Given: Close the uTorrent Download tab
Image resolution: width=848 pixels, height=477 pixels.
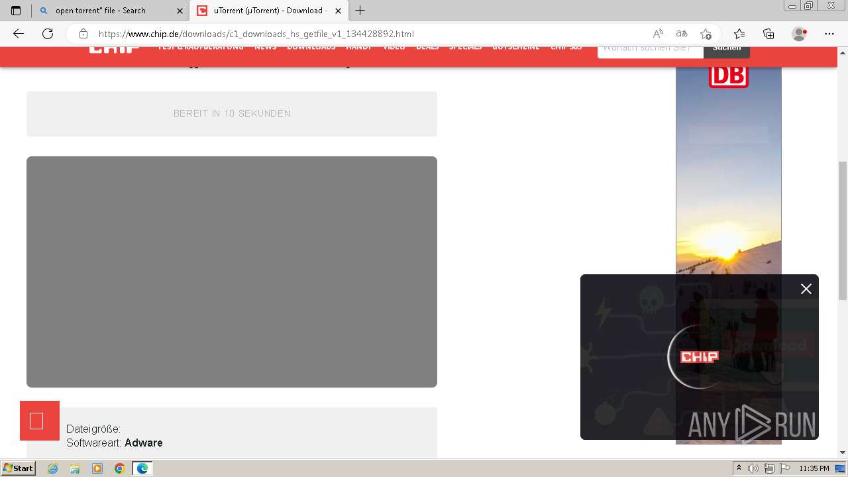Looking at the screenshot, I should click(338, 11).
